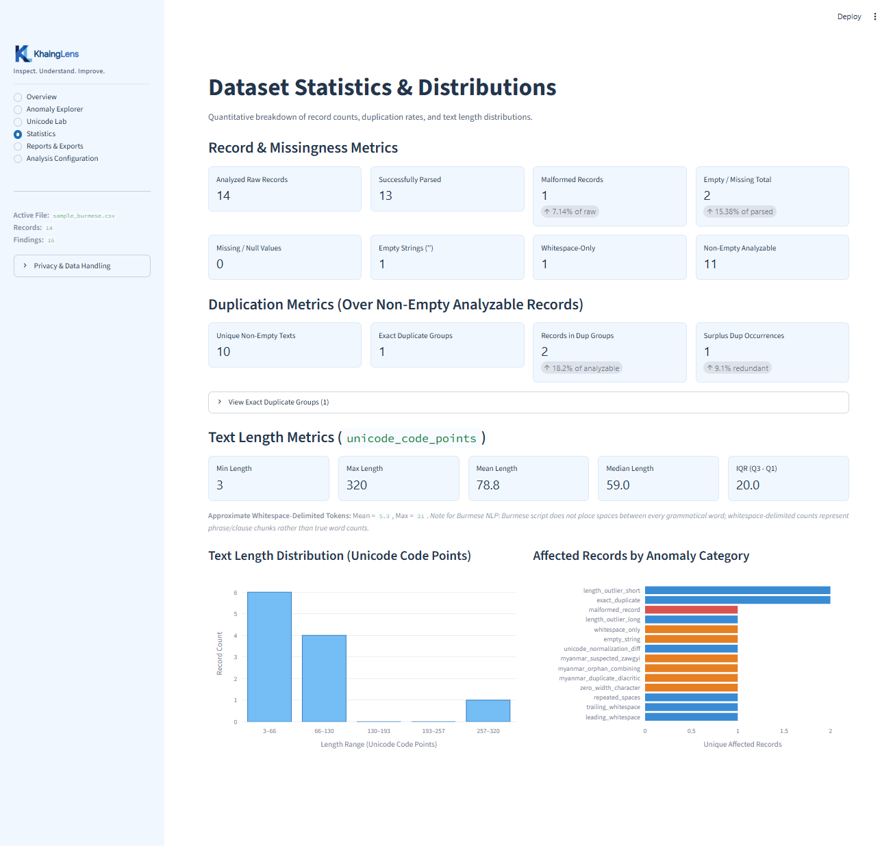Click the IQR value 20.0

click(748, 485)
